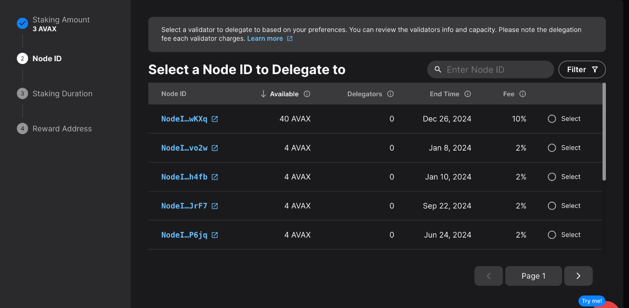Select radio for node NodeI…h4fb
This screenshot has height=308, width=629.
tap(552, 177)
